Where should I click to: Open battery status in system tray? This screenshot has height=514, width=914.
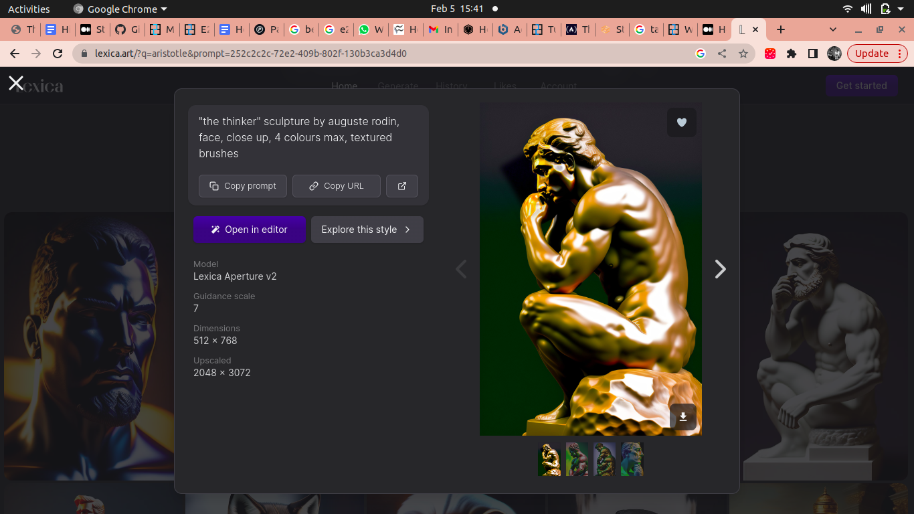coord(885,9)
